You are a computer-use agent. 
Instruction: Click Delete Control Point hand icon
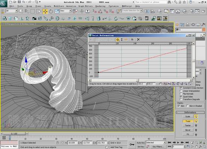pos(132,39)
